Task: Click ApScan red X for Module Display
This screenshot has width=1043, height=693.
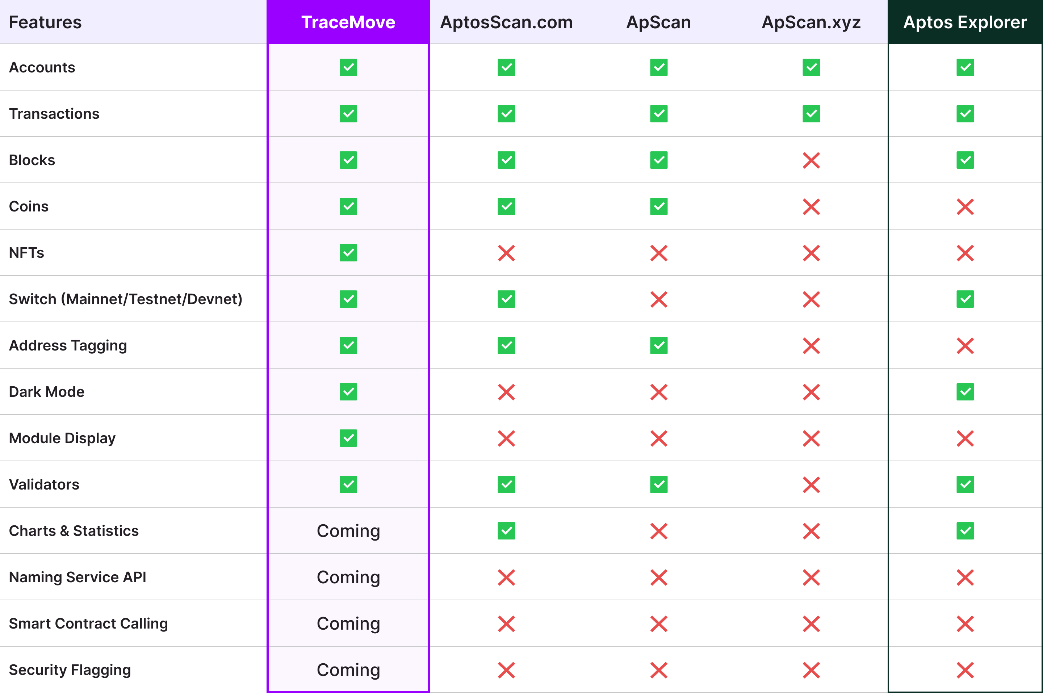Action: pyautogui.click(x=658, y=438)
